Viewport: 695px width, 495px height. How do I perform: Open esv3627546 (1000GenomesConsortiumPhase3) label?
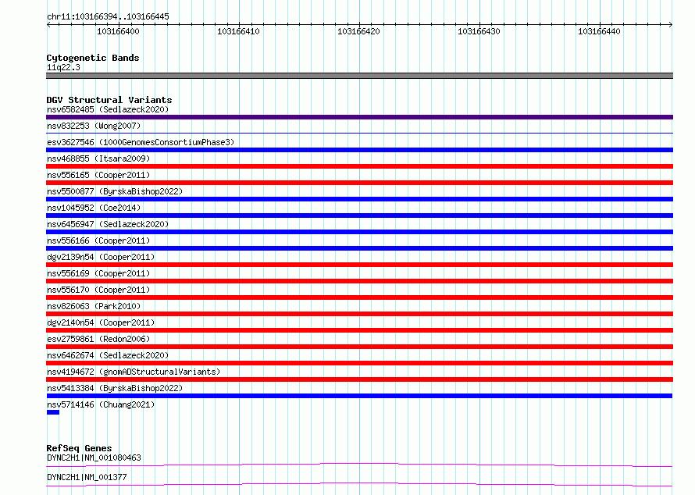tap(141, 142)
